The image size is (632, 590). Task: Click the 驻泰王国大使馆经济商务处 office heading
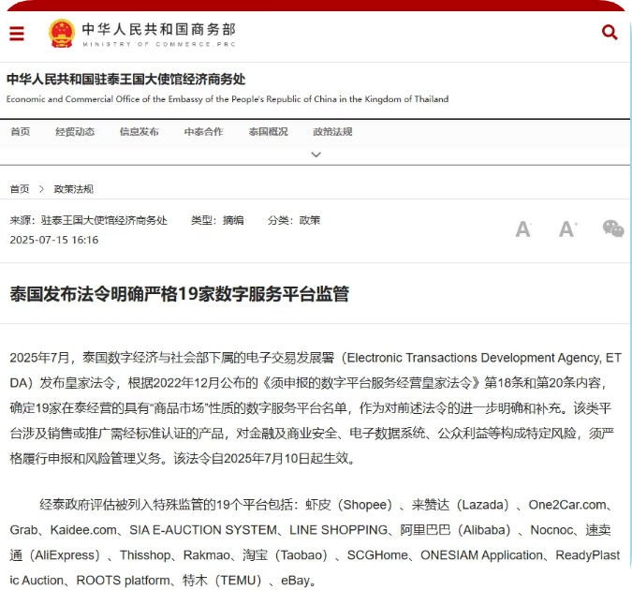tap(125, 80)
